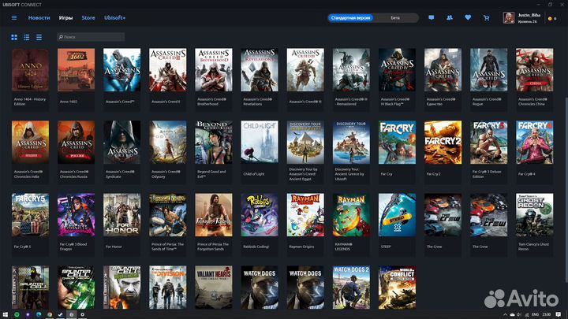The image size is (568, 319).
Task: Open Chrome from the taskbar
Action: pyautogui.click(x=49, y=314)
